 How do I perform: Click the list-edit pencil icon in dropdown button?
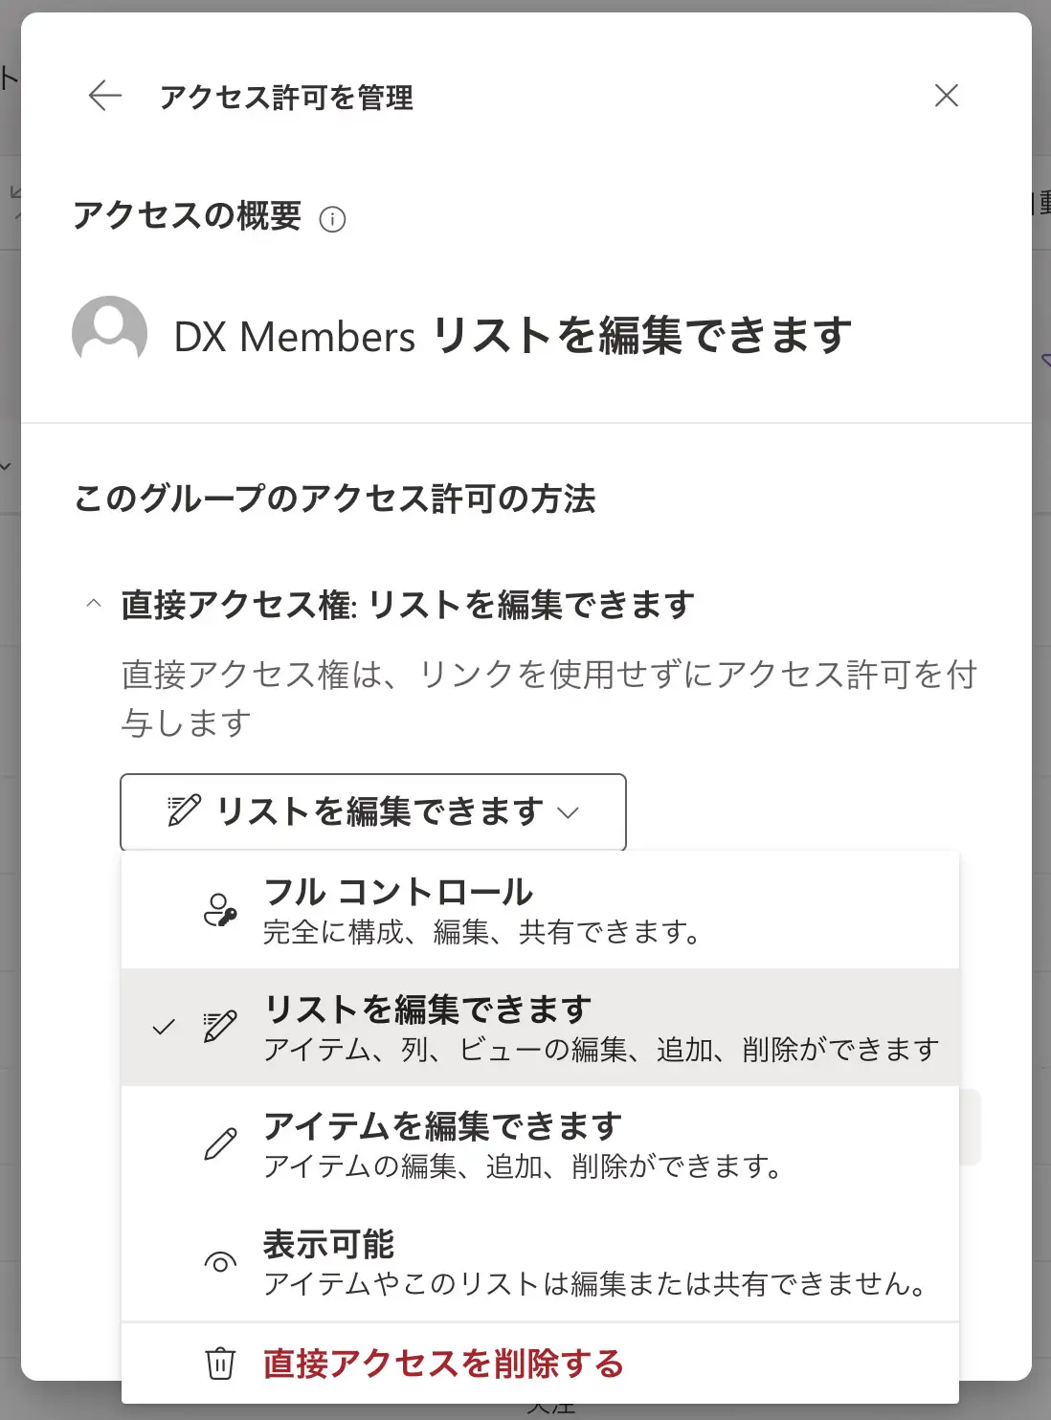[184, 811]
